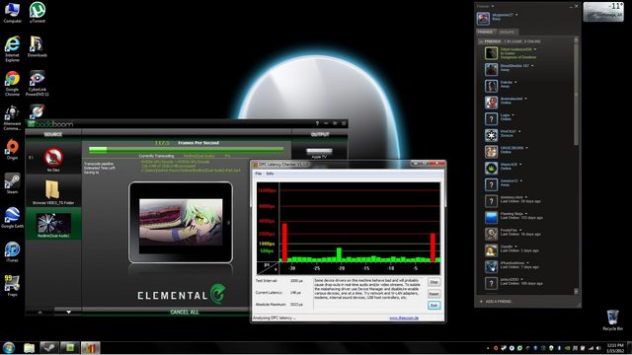Switch to the Groups tab in Steam Friends

pos(507,32)
